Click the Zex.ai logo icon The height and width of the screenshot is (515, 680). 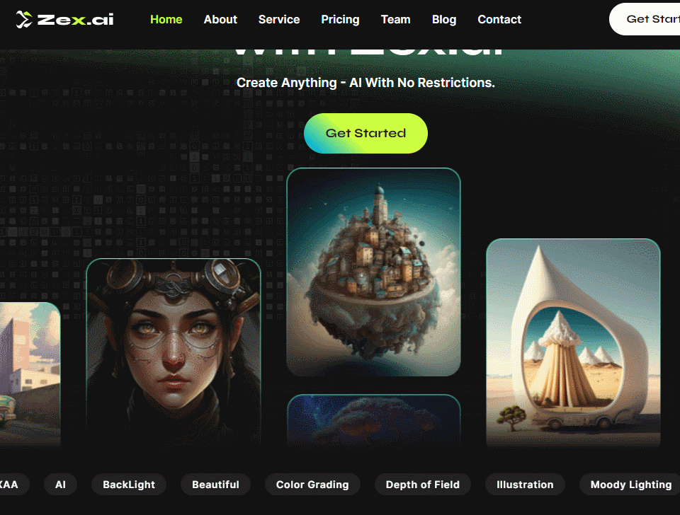(x=24, y=20)
